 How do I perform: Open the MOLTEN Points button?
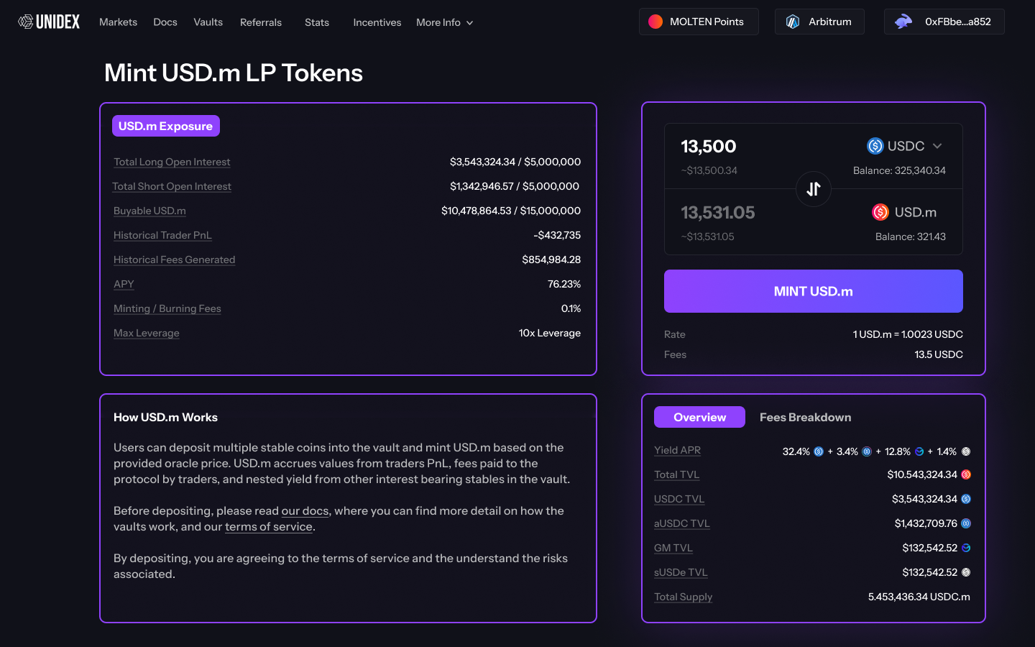699,22
